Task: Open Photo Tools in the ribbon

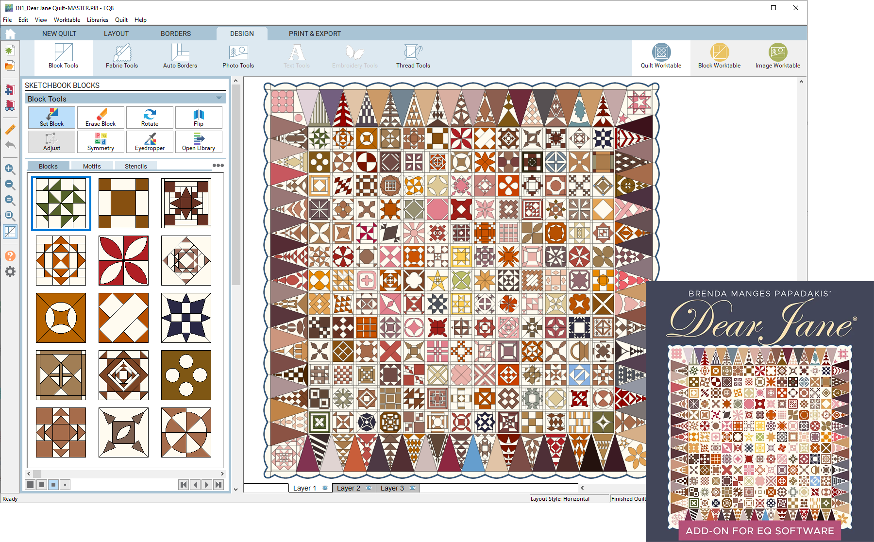Action: [x=238, y=57]
